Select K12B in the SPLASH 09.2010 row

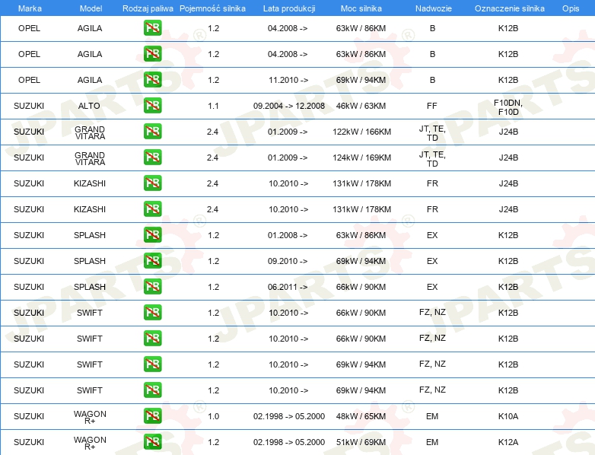pyautogui.click(x=508, y=261)
